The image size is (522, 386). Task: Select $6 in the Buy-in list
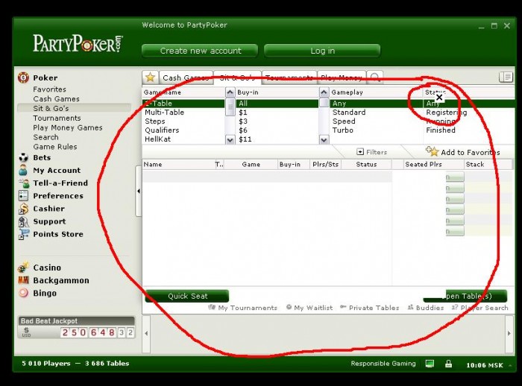tap(242, 130)
